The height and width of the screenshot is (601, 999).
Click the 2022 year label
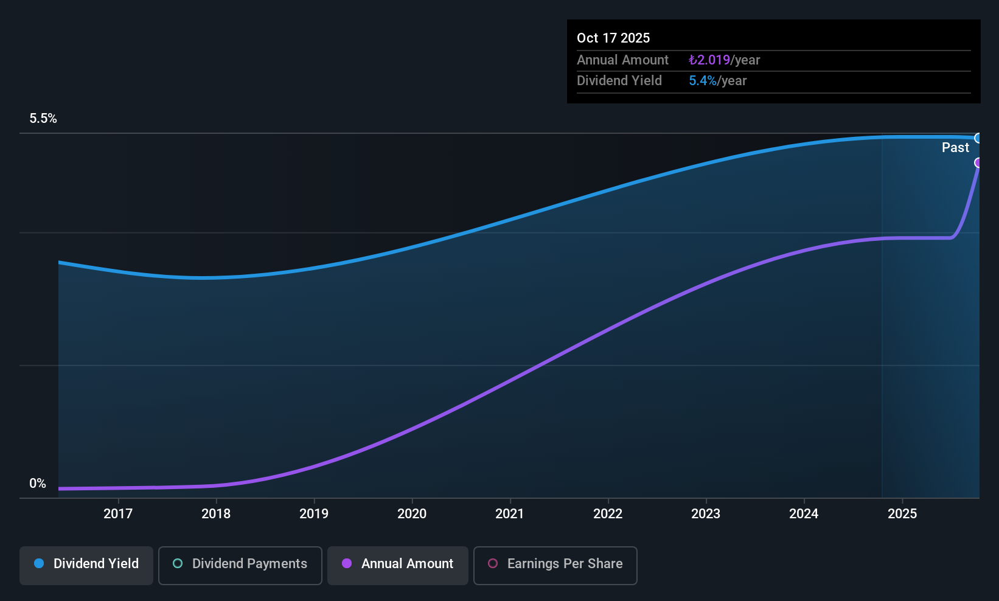coord(608,514)
